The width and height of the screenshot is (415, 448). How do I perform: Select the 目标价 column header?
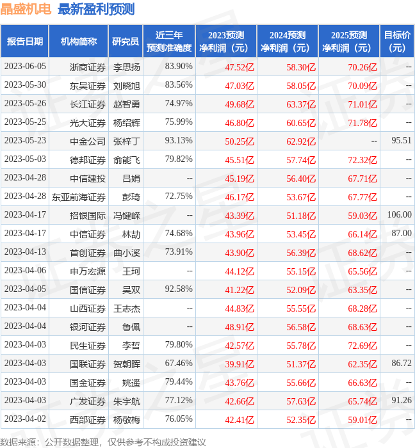pyautogui.click(x=397, y=41)
